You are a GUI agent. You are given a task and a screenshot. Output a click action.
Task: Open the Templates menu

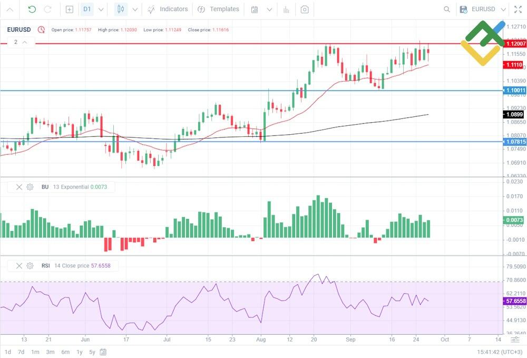click(x=218, y=9)
